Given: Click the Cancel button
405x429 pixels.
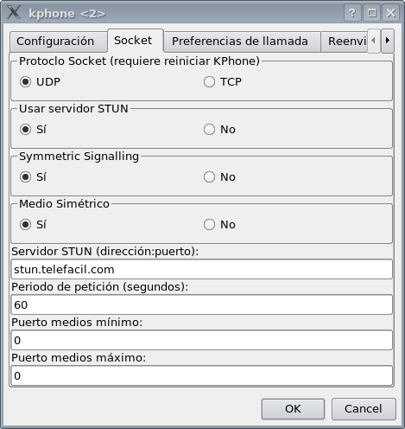Looking at the screenshot, I should (364, 409).
